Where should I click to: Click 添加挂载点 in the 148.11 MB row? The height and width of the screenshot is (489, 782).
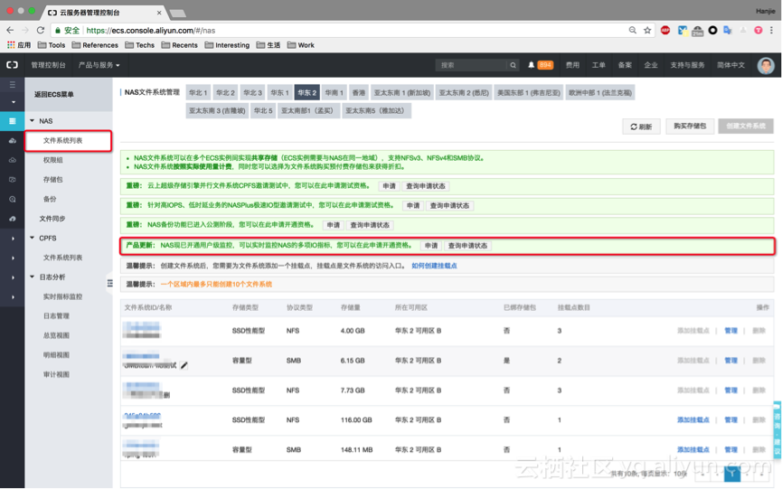tap(692, 449)
